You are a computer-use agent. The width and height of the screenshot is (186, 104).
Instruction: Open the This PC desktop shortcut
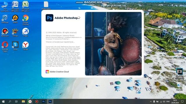tap(5, 6)
